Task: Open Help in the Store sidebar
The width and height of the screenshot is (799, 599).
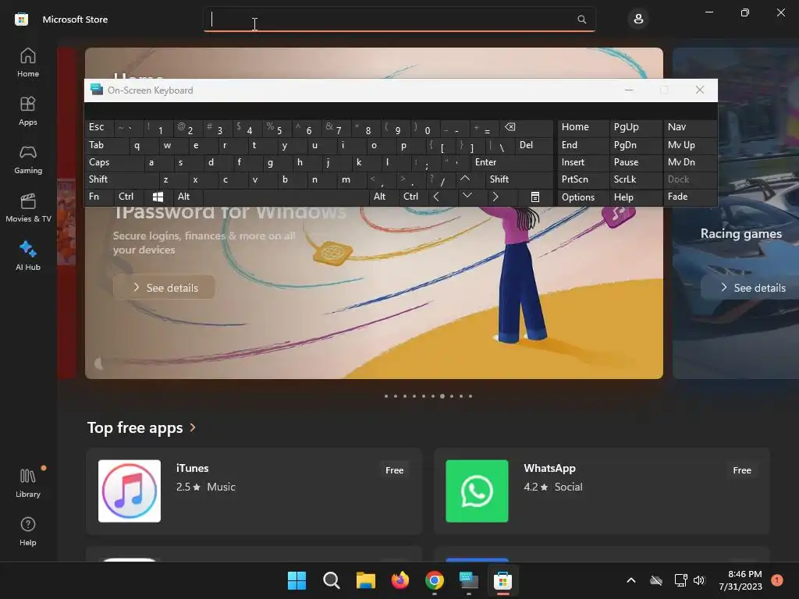Action: coord(28,531)
